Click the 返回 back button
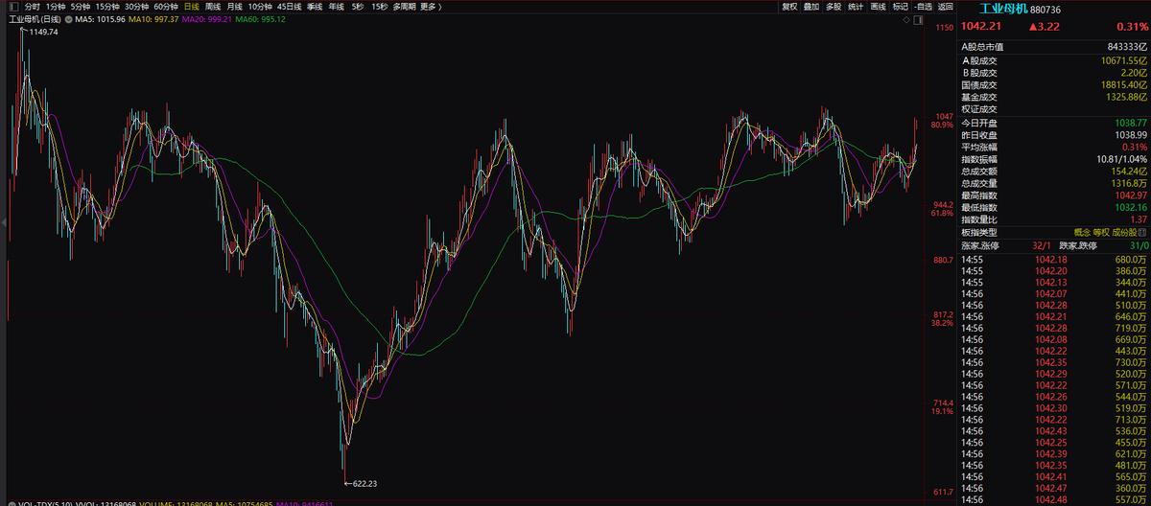1151x506 pixels. click(946, 6)
